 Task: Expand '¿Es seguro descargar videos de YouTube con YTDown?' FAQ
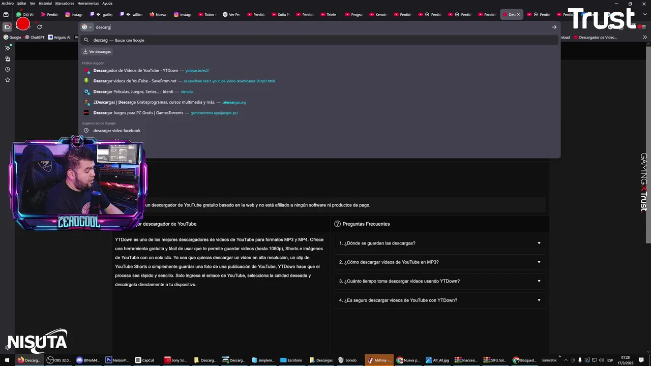point(440,300)
